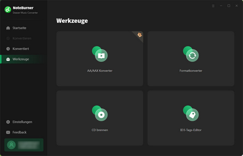Click the NoteBurner logo icon
The image size is (243, 156).
click(8, 10)
